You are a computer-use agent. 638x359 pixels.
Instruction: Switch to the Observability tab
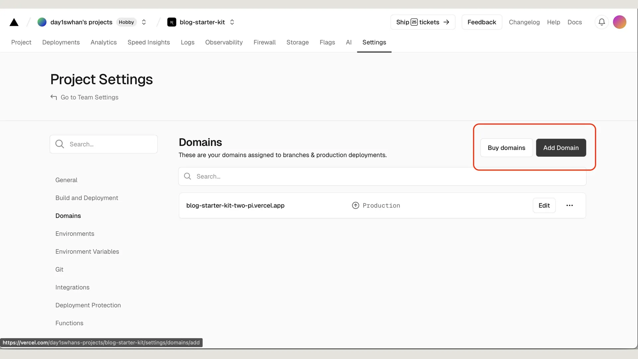(x=224, y=42)
